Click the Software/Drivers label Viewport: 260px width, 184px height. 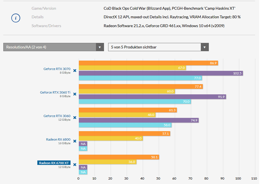[46, 26]
